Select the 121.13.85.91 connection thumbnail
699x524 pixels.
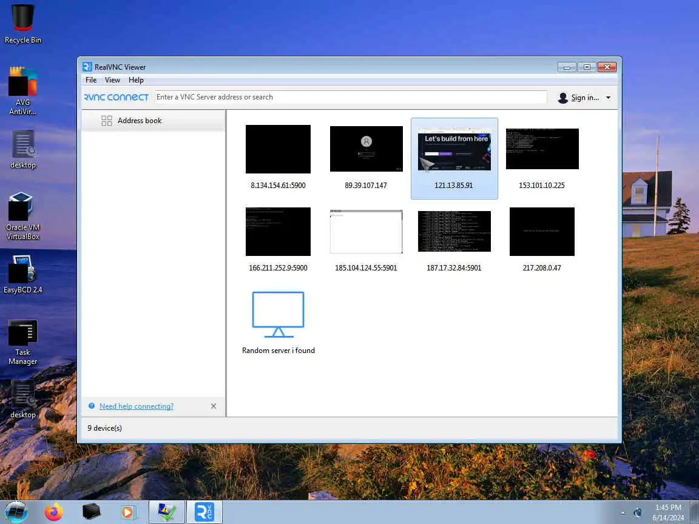click(454, 149)
